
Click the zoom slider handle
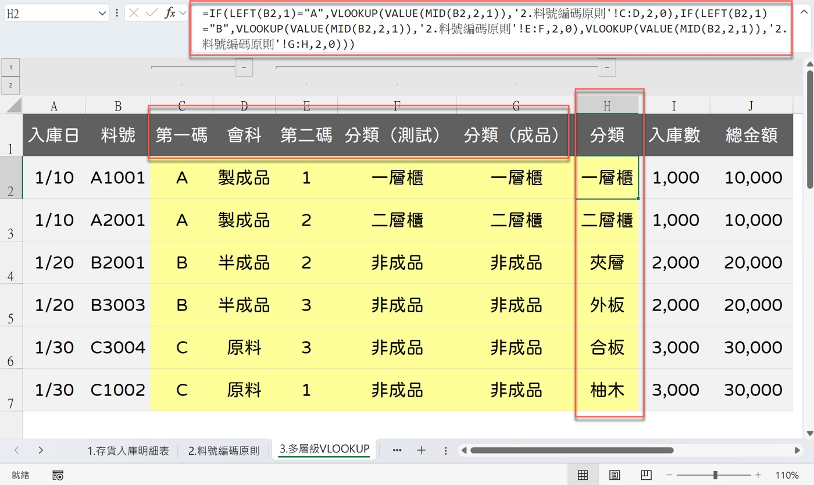(715, 475)
